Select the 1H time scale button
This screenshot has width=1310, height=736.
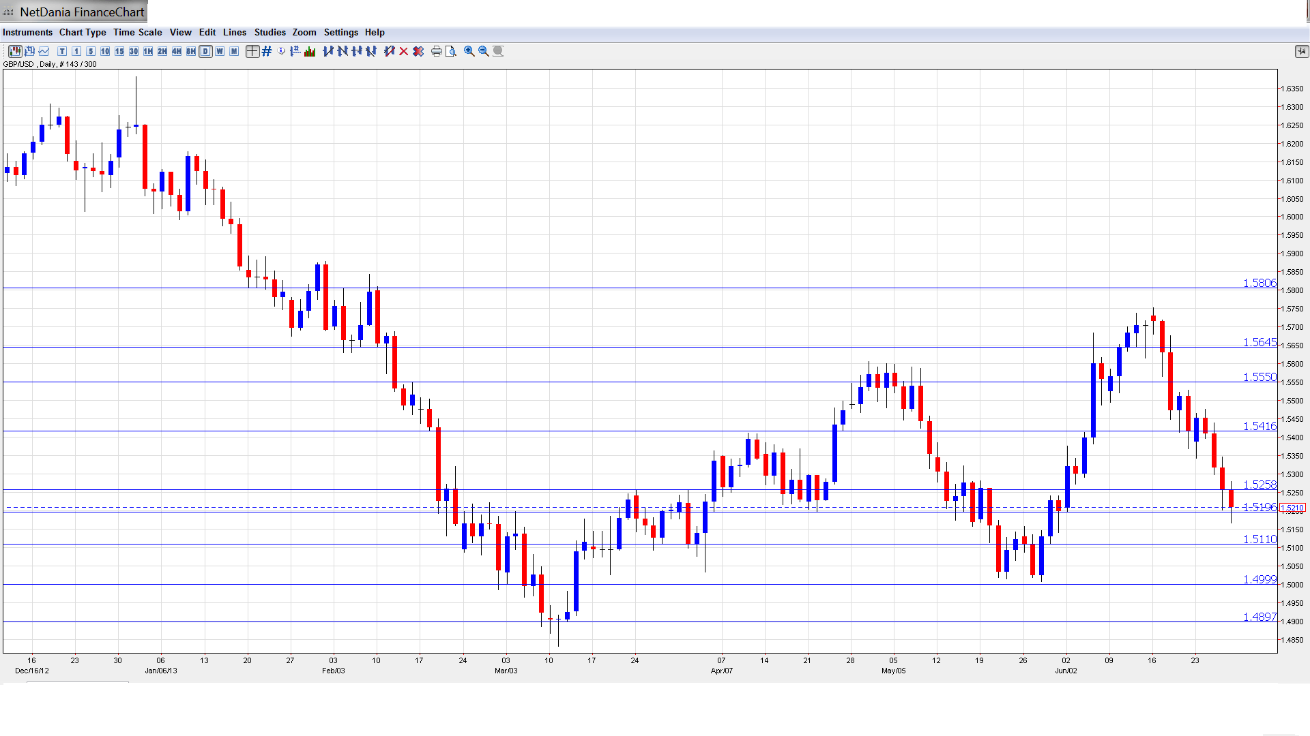[148, 51]
